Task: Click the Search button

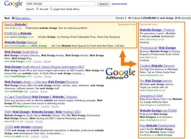Action: click(104, 4)
